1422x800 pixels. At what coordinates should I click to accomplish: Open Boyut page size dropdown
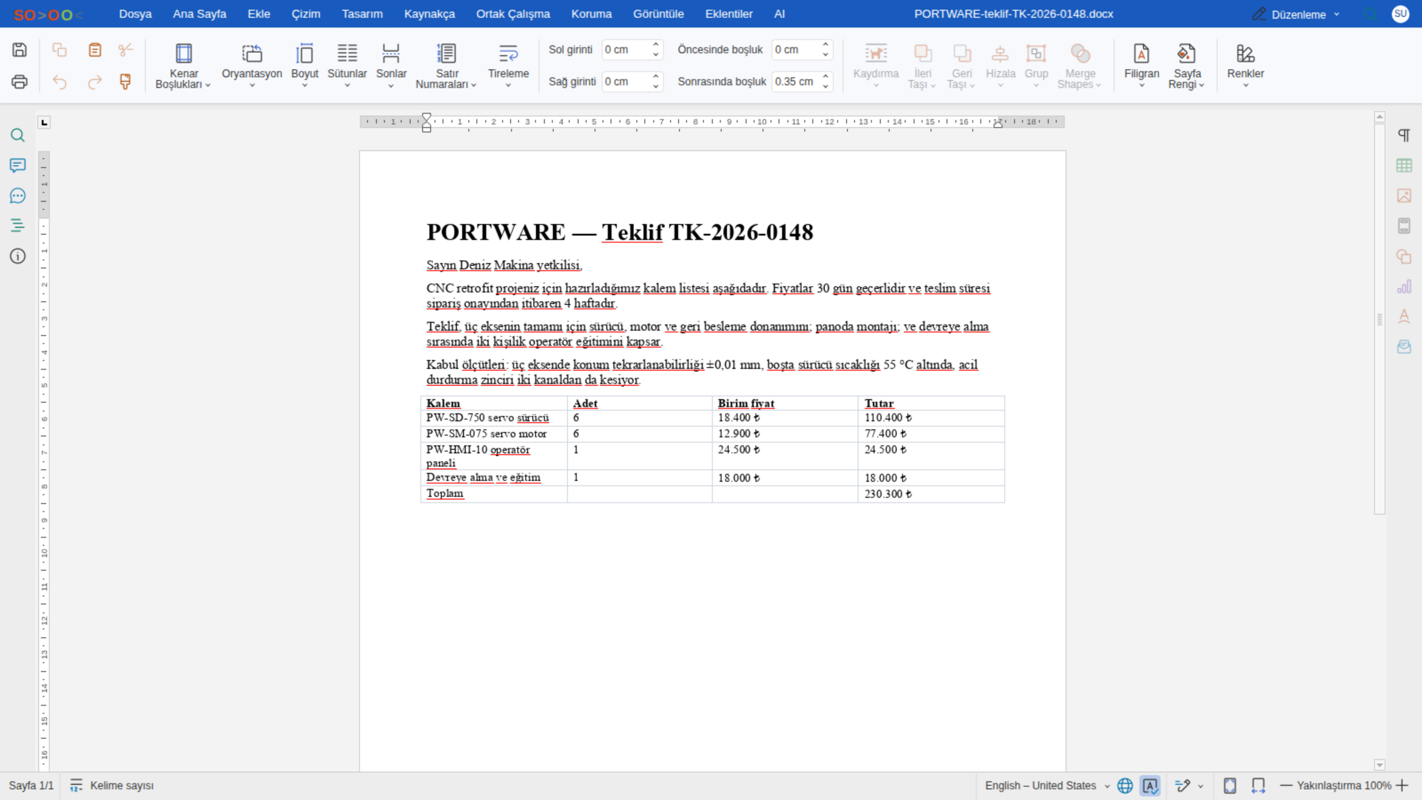(x=305, y=66)
